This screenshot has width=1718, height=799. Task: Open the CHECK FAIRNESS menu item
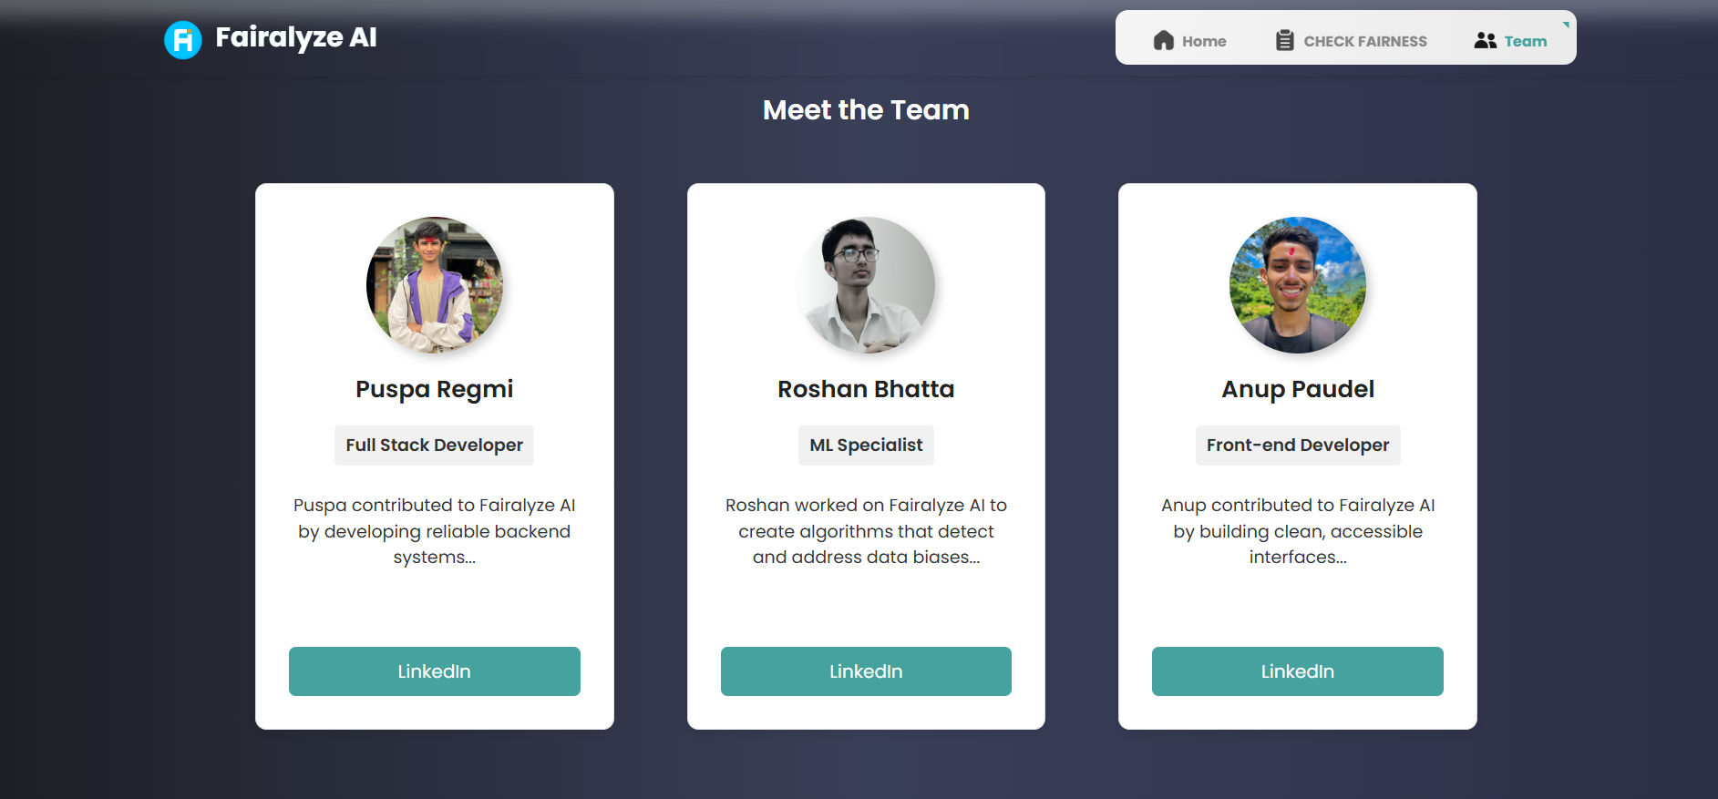(1352, 40)
